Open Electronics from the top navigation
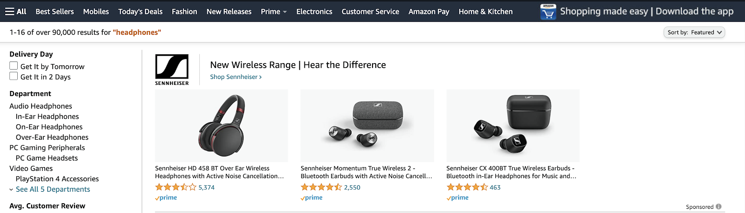 (x=314, y=12)
